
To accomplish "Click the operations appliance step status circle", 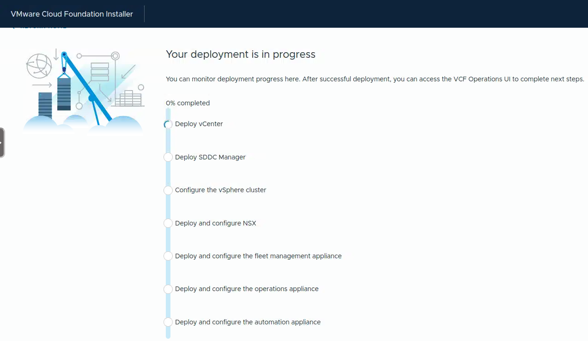I will pos(168,289).
